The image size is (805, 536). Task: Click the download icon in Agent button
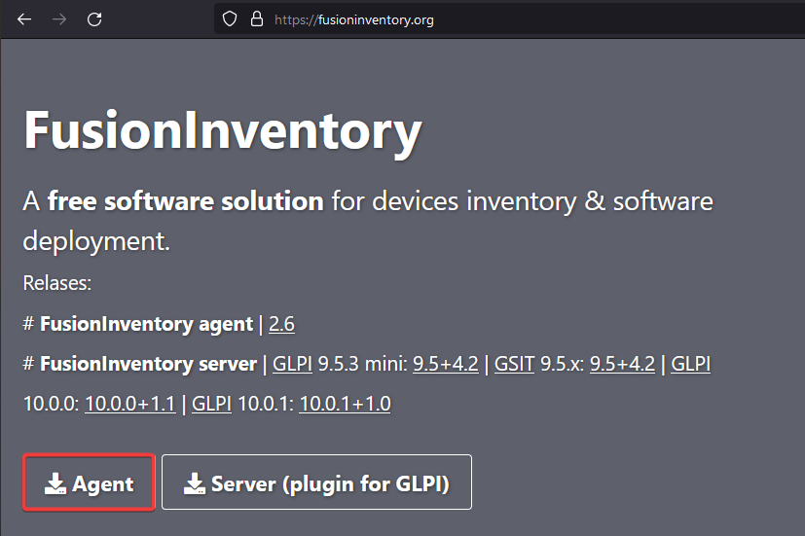pos(56,483)
